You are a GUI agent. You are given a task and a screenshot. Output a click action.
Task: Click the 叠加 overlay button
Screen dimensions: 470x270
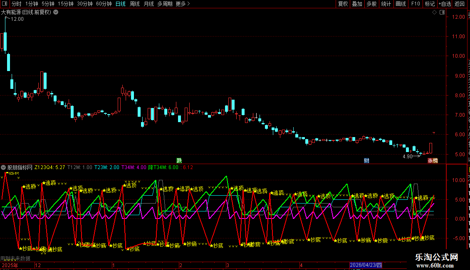click(357, 4)
